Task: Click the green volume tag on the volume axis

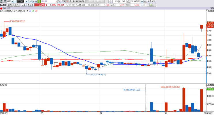Action: coord(210,89)
